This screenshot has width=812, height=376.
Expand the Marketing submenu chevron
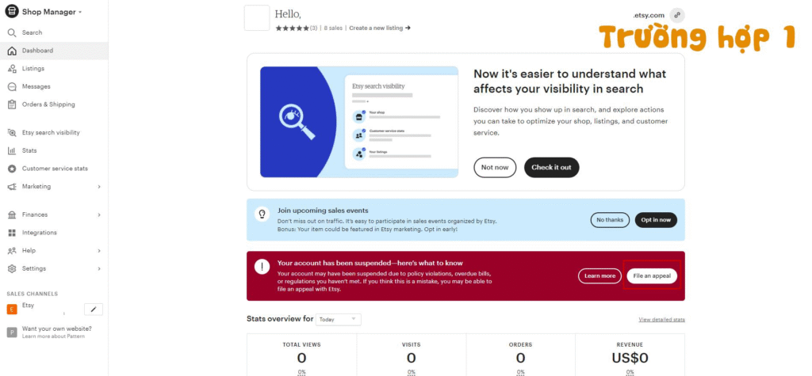click(99, 187)
